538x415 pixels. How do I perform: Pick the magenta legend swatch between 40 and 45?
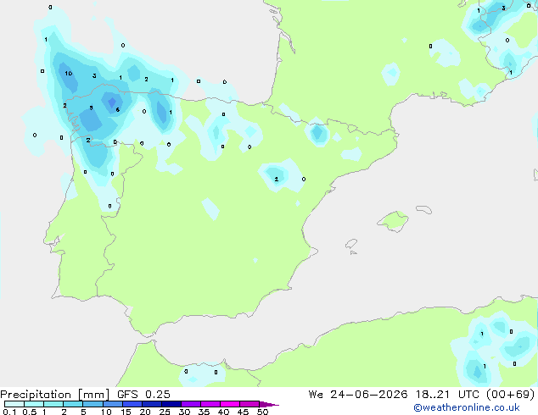[x=230, y=404]
